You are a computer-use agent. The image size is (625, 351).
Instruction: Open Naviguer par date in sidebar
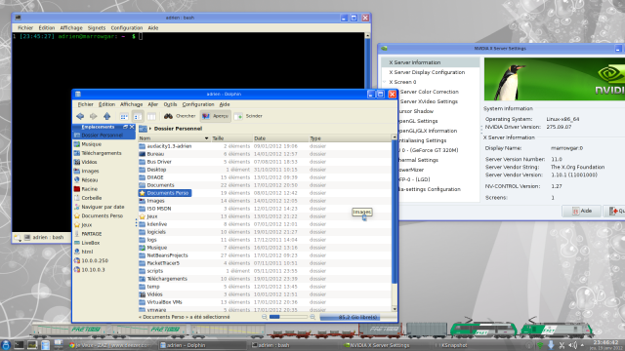104,207
